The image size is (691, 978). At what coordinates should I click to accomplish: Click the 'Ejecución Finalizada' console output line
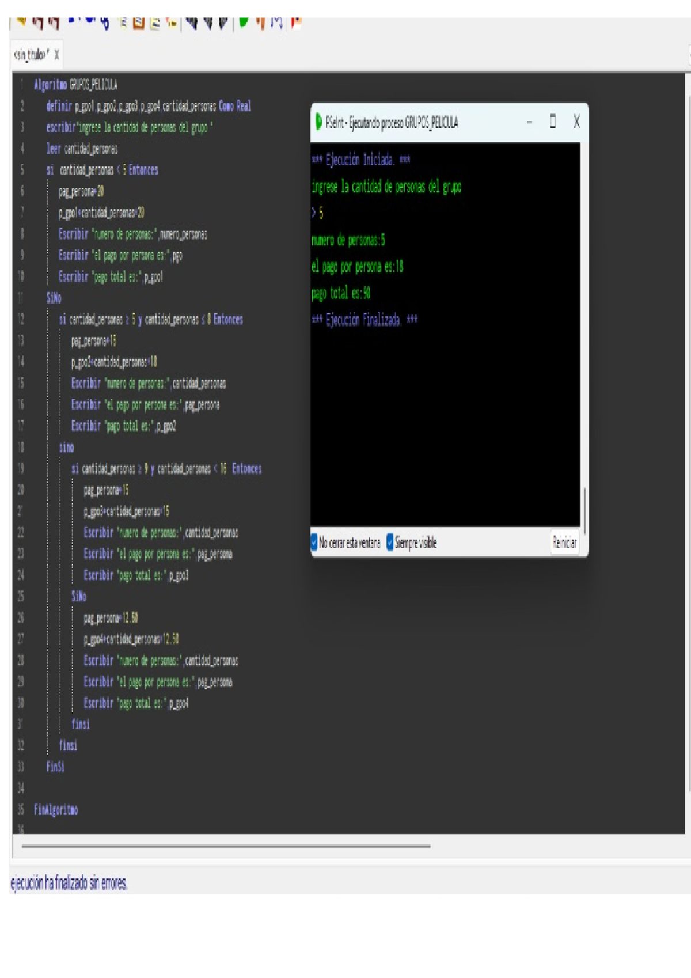[364, 320]
